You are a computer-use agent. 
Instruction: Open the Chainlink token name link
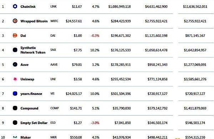(28, 6)
